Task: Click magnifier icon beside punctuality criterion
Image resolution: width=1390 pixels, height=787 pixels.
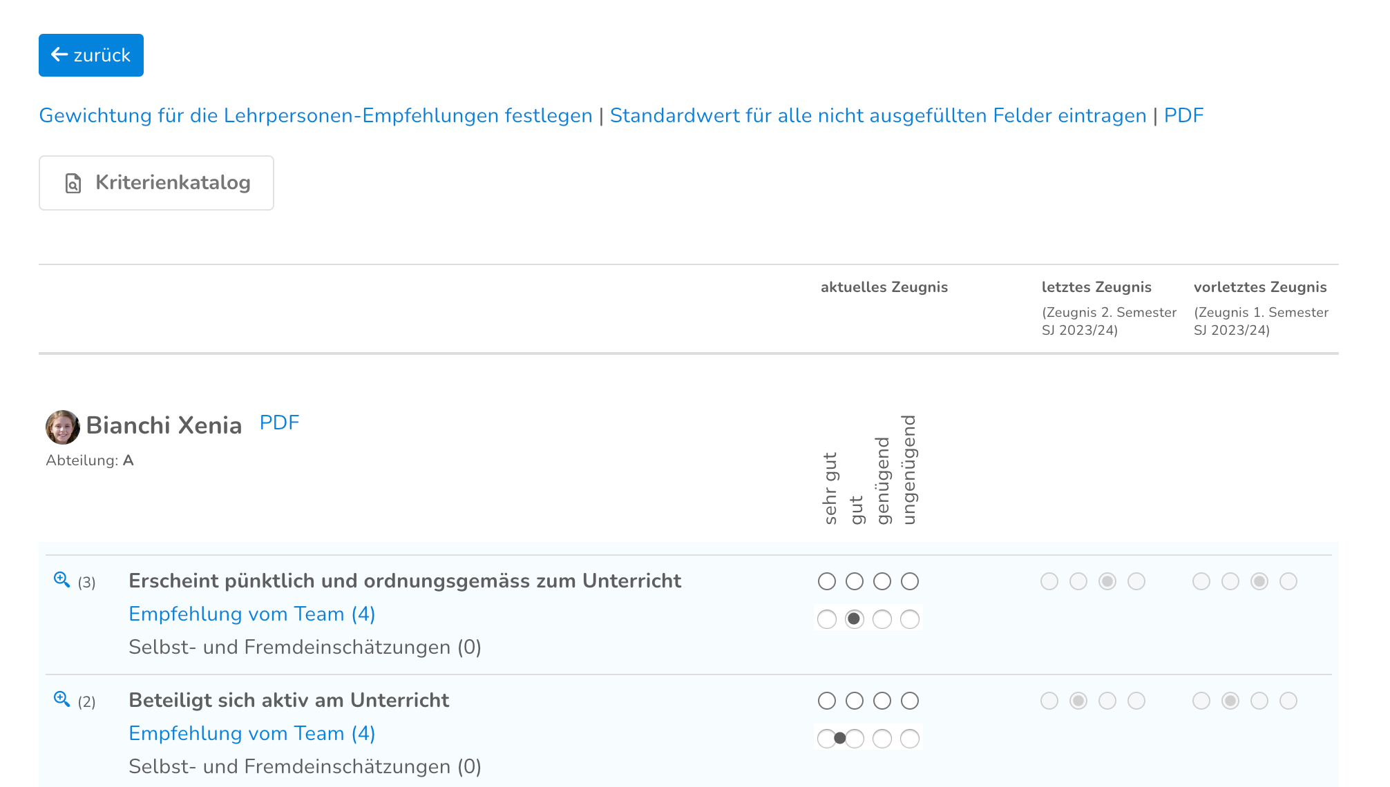Action: pyautogui.click(x=61, y=580)
